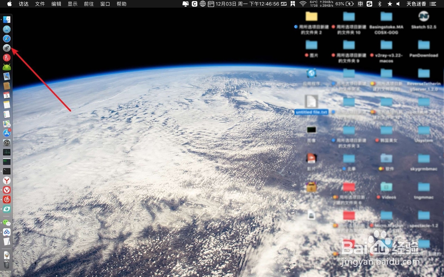Select the Basingstoke.MACOSX-GOG folder
This screenshot has height=277, width=444.
coord(386,23)
